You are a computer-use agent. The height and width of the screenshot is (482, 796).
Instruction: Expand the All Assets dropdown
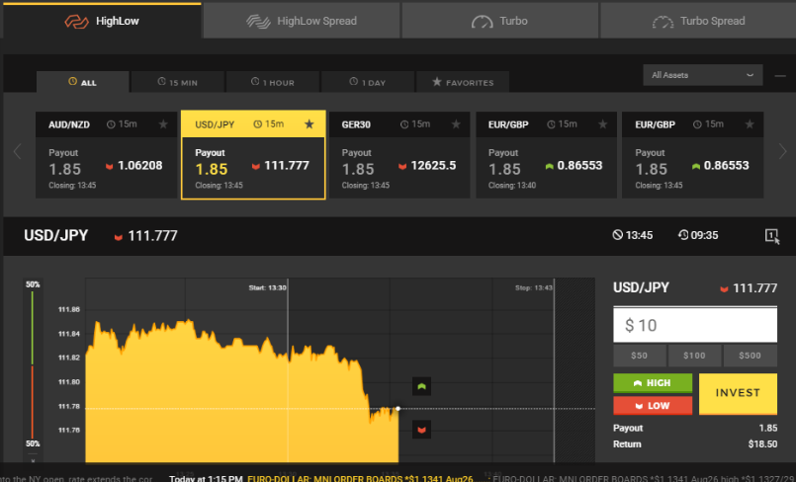[703, 75]
